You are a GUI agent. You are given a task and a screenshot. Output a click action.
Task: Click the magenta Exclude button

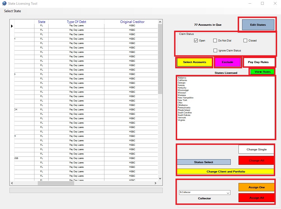[228, 62]
